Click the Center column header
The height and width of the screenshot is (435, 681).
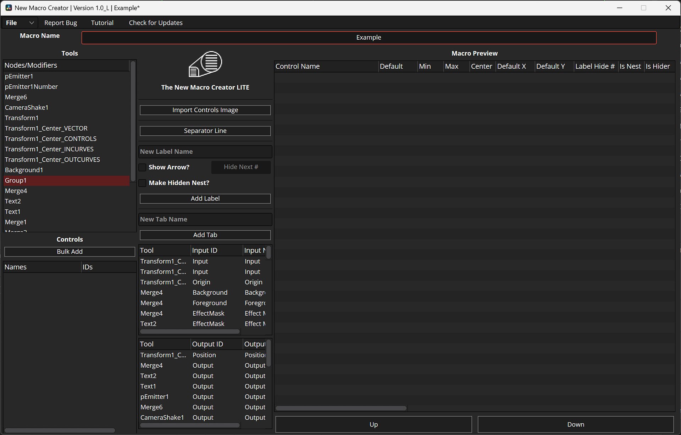pyautogui.click(x=483, y=67)
